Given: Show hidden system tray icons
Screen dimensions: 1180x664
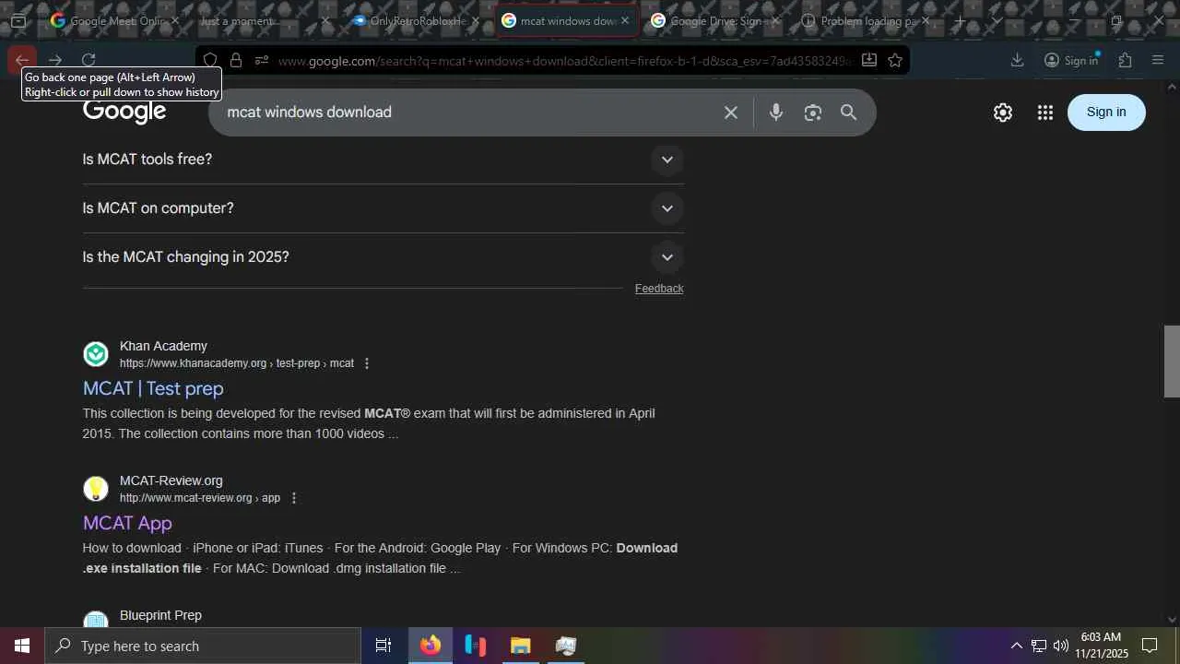Looking at the screenshot, I should 1017,646.
